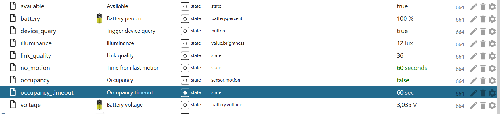This screenshot has height=114, width=500.
Task: Click state type icon in occupancy_timeout row
Action: (185, 92)
